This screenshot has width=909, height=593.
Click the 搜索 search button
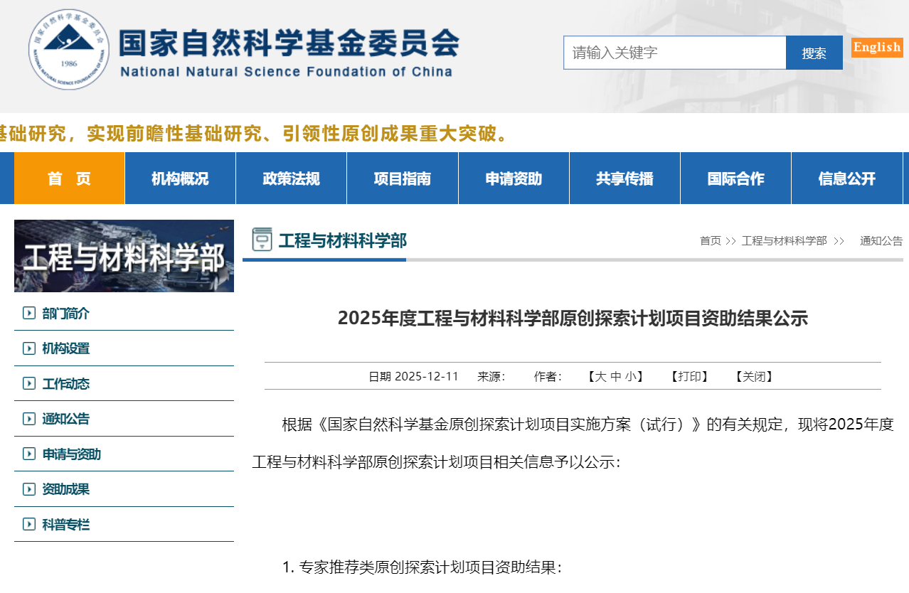coord(814,53)
